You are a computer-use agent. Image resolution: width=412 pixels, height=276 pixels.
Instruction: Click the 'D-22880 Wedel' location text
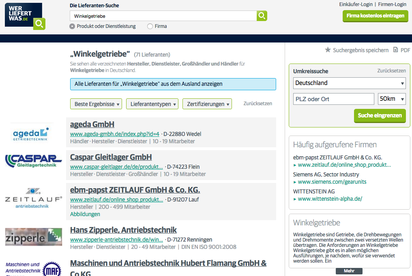tap(182, 134)
